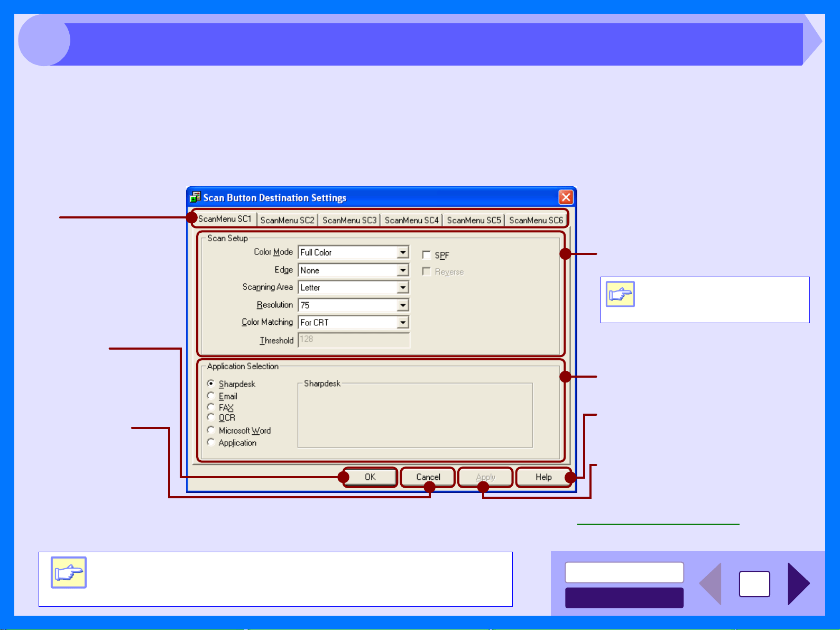Select the Microsoft Word radio option
The height and width of the screenshot is (630, 840).
pos(211,430)
